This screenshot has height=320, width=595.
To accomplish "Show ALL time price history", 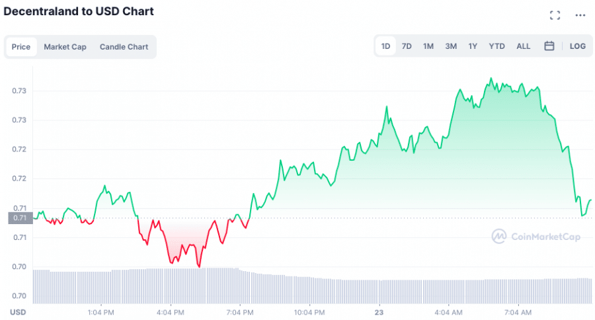I will click(523, 46).
